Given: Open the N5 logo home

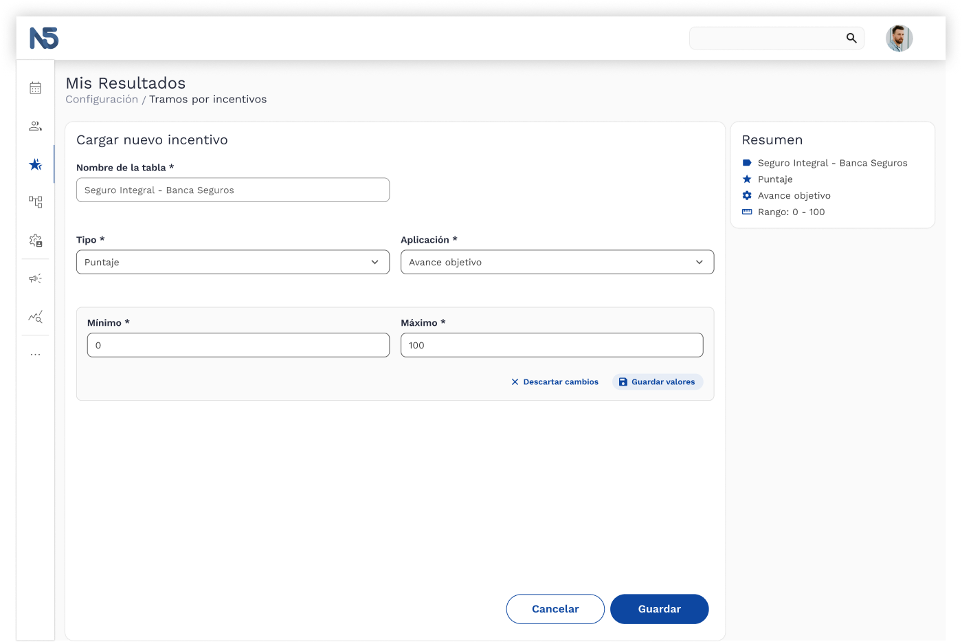Looking at the screenshot, I should tap(44, 38).
